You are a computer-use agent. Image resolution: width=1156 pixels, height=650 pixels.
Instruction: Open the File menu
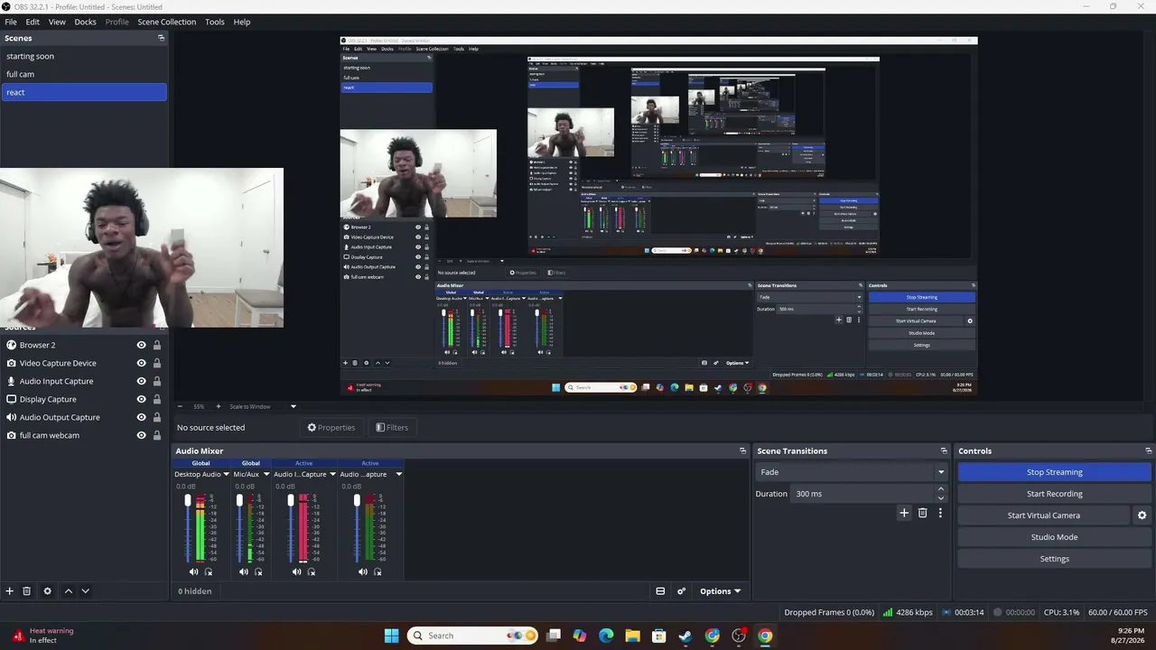[x=11, y=22]
